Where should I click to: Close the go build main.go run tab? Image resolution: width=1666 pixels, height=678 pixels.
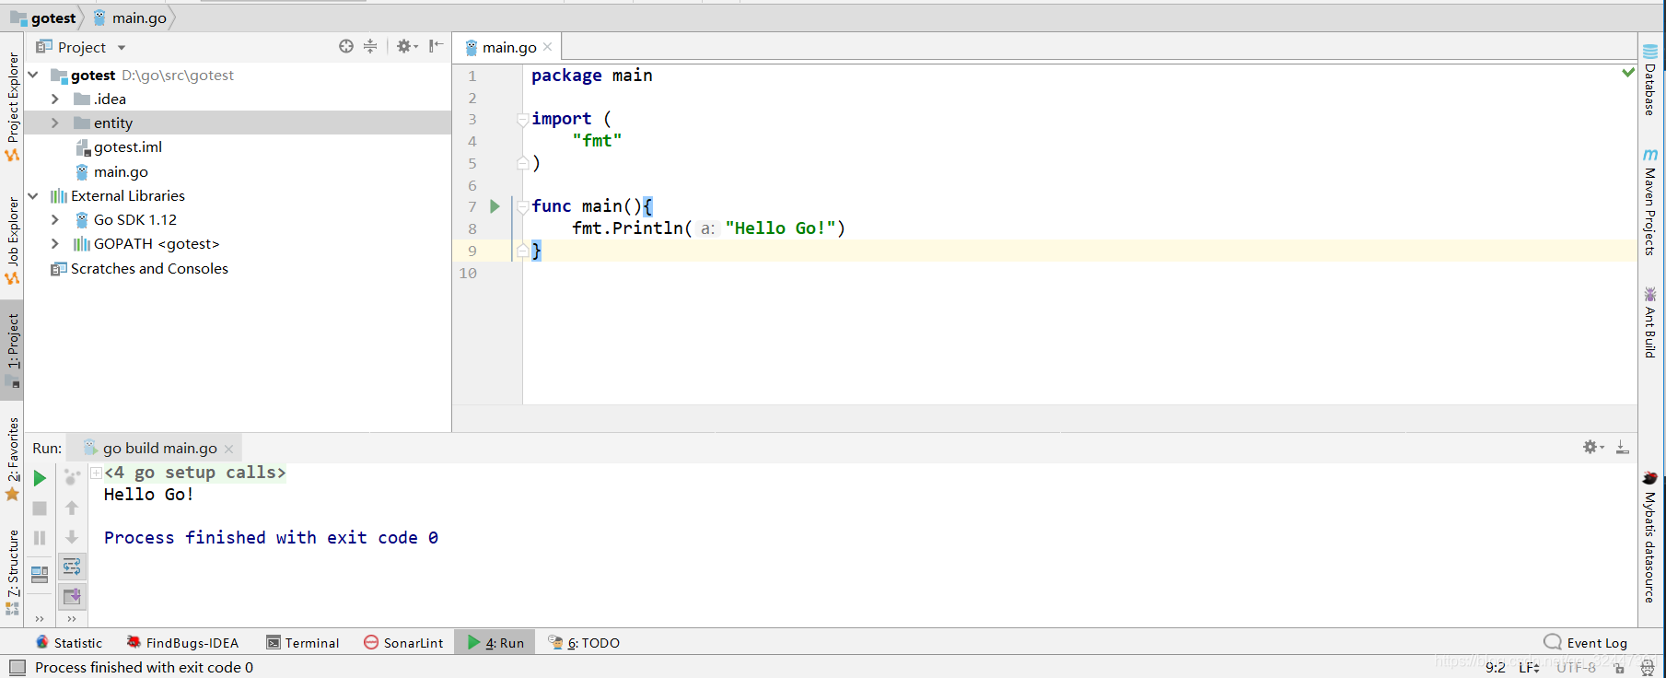(x=229, y=449)
